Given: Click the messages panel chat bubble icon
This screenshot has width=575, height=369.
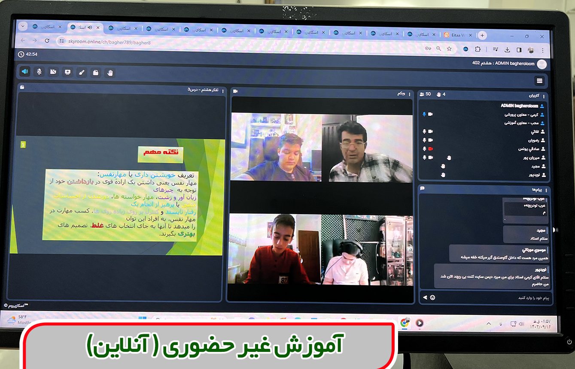Looking at the screenshot, I should point(423,188).
